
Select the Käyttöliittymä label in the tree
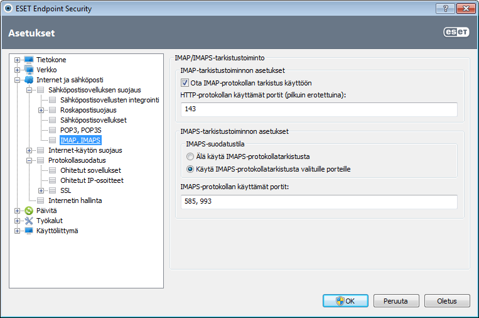point(57,231)
